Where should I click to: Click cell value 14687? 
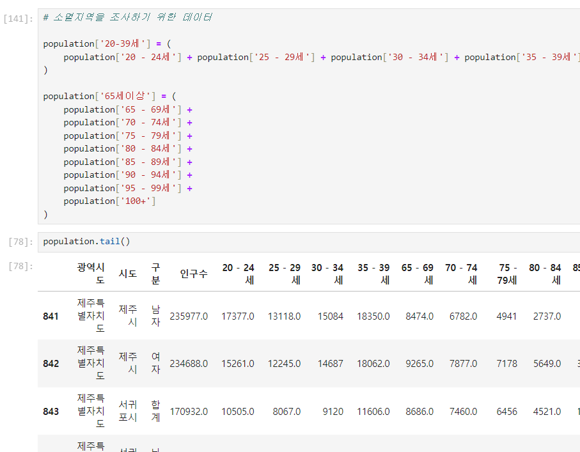331,364
